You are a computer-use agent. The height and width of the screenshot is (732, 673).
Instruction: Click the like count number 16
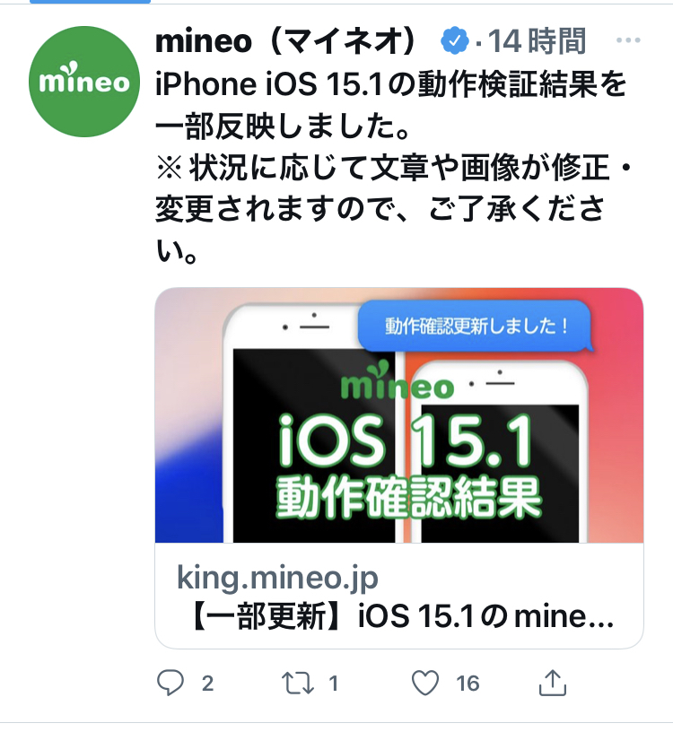click(468, 684)
